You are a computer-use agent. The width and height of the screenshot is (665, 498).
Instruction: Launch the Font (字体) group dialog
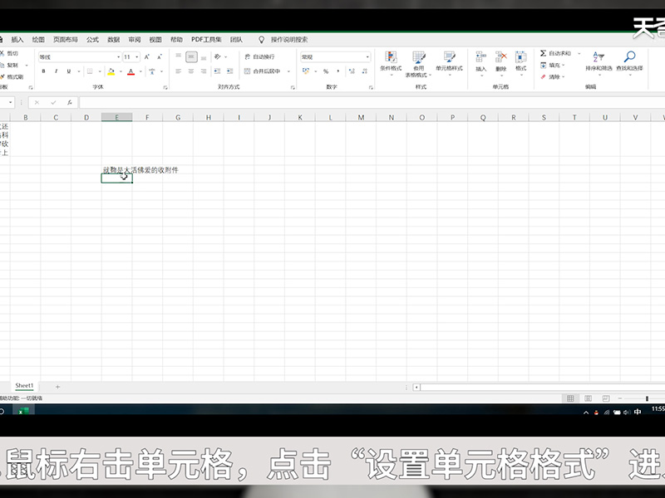pos(165,87)
